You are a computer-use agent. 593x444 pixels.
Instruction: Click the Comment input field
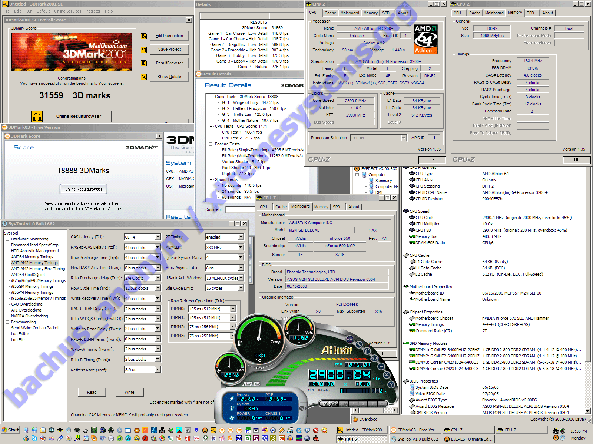coord(241,210)
